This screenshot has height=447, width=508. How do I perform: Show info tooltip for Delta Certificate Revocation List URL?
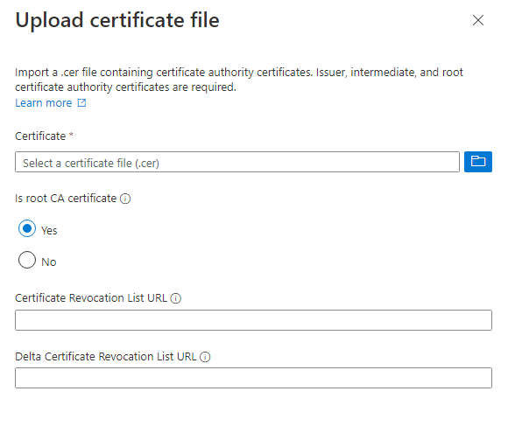[205, 357]
